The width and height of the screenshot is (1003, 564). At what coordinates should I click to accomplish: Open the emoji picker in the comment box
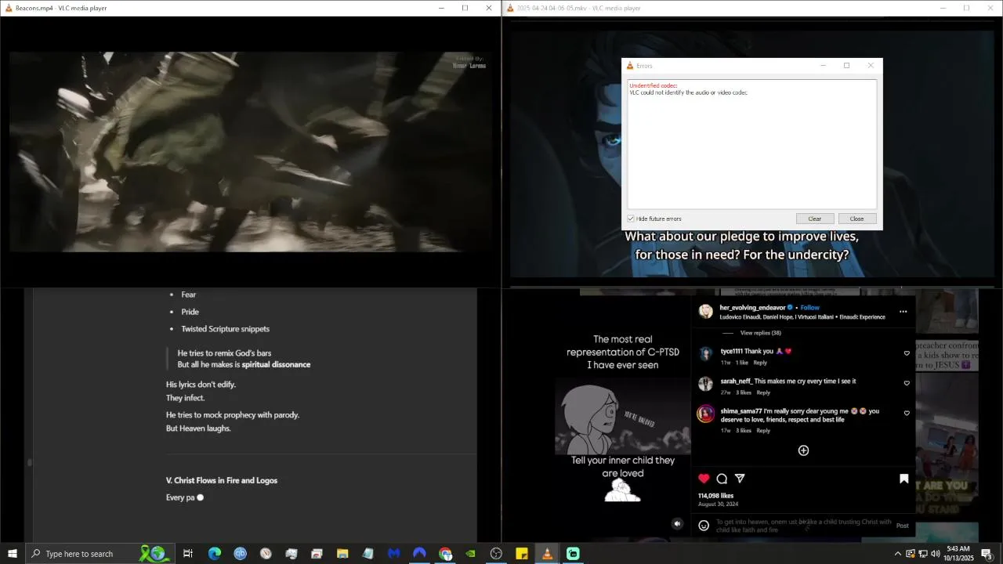(704, 526)
